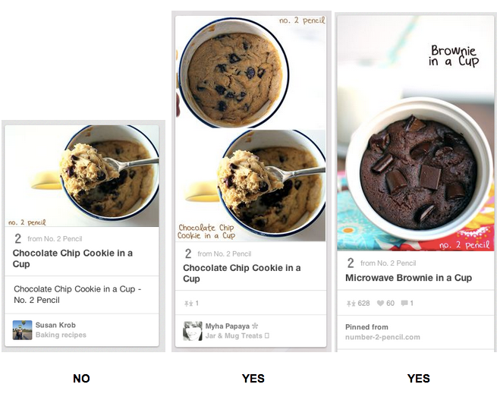Visit number-2-pencil.com source link
The width and height of the screenshot is (500, 400).
click(382, 337)
